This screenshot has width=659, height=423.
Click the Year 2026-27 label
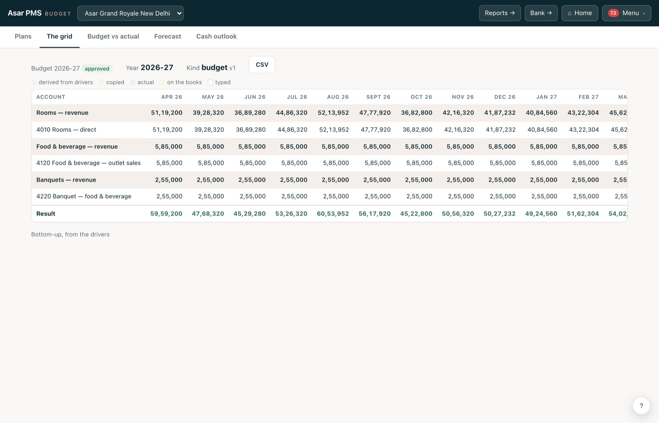[150, 67]
